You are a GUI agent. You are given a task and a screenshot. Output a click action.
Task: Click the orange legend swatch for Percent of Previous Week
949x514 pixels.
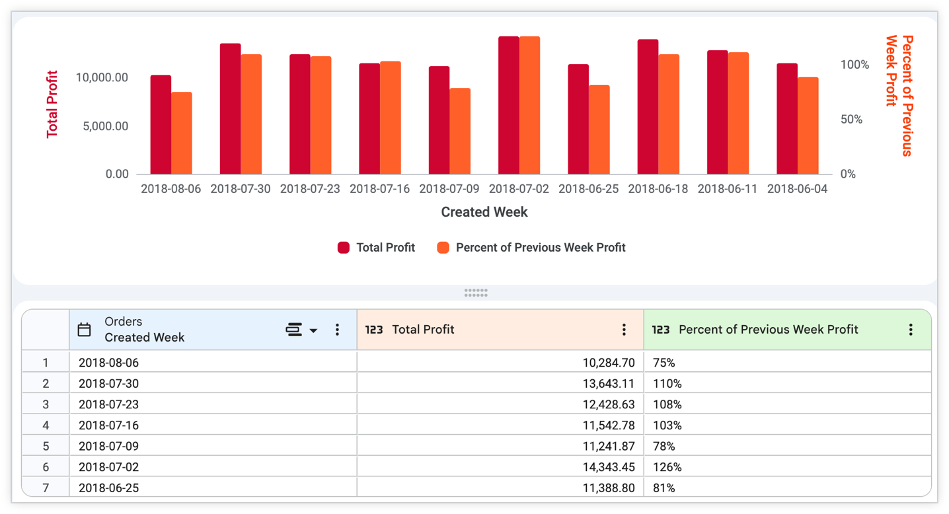[443, 248]
